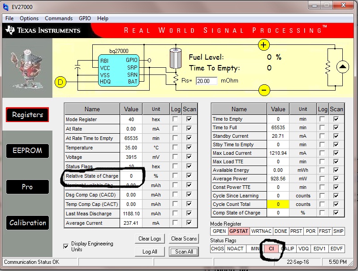This screenshot has height=271, width=358.
Task: Enable Log checkbox for Mode Register
Action: pos(175,119)
